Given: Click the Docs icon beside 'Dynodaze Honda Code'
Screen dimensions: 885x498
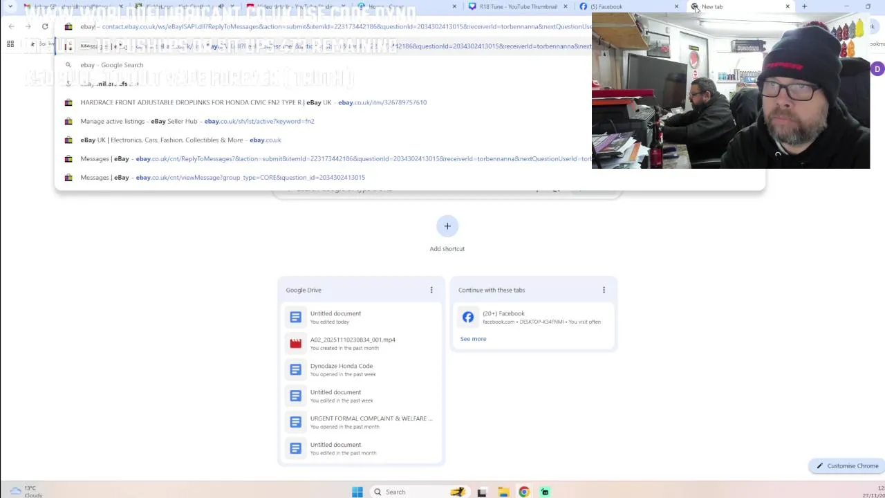Looking at the screenshot, I should click(x=296, y=369).
